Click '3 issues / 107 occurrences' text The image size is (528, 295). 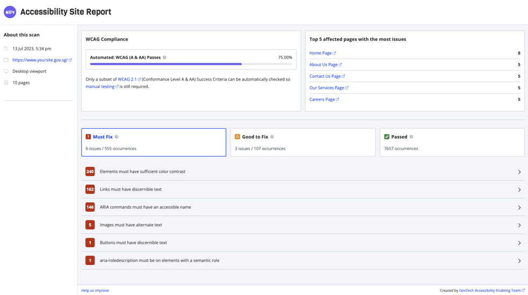(260, 149)
